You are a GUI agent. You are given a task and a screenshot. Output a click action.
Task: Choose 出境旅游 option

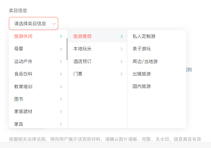click(x=142, y=74)
